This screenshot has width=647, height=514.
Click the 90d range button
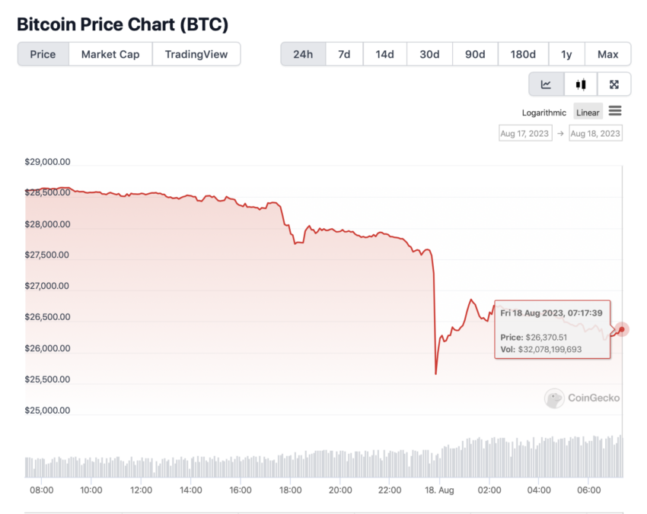(475, 54)
